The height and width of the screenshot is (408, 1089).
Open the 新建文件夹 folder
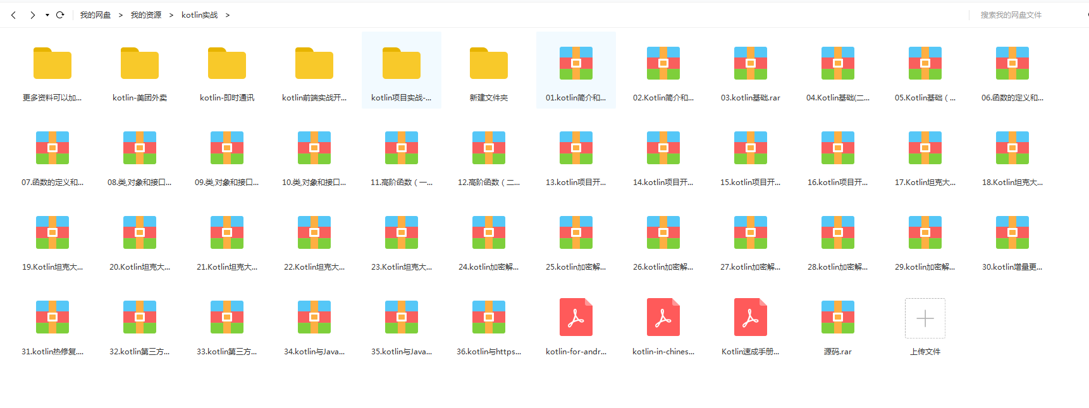point(489,63)
